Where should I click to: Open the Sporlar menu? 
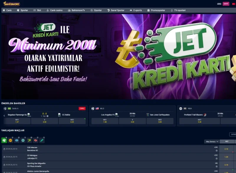coord(22,10)
